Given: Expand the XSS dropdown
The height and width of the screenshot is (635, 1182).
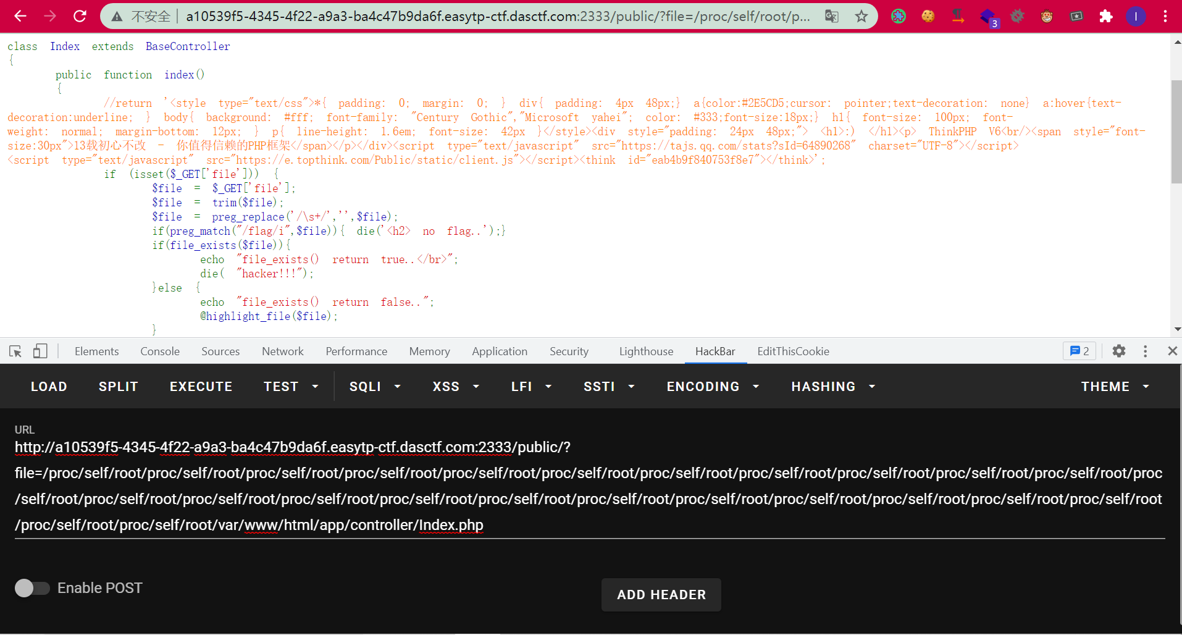Looking at the screenshot, I should (x=456, y=387).
